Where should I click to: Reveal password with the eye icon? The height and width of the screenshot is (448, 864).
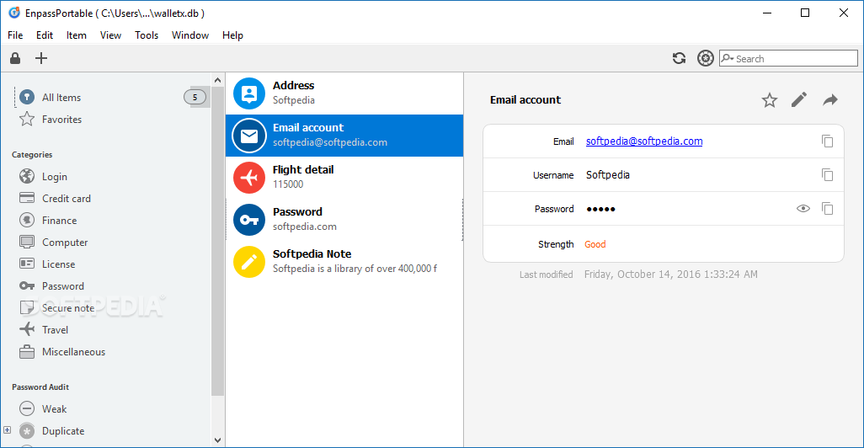coord(803,208)
